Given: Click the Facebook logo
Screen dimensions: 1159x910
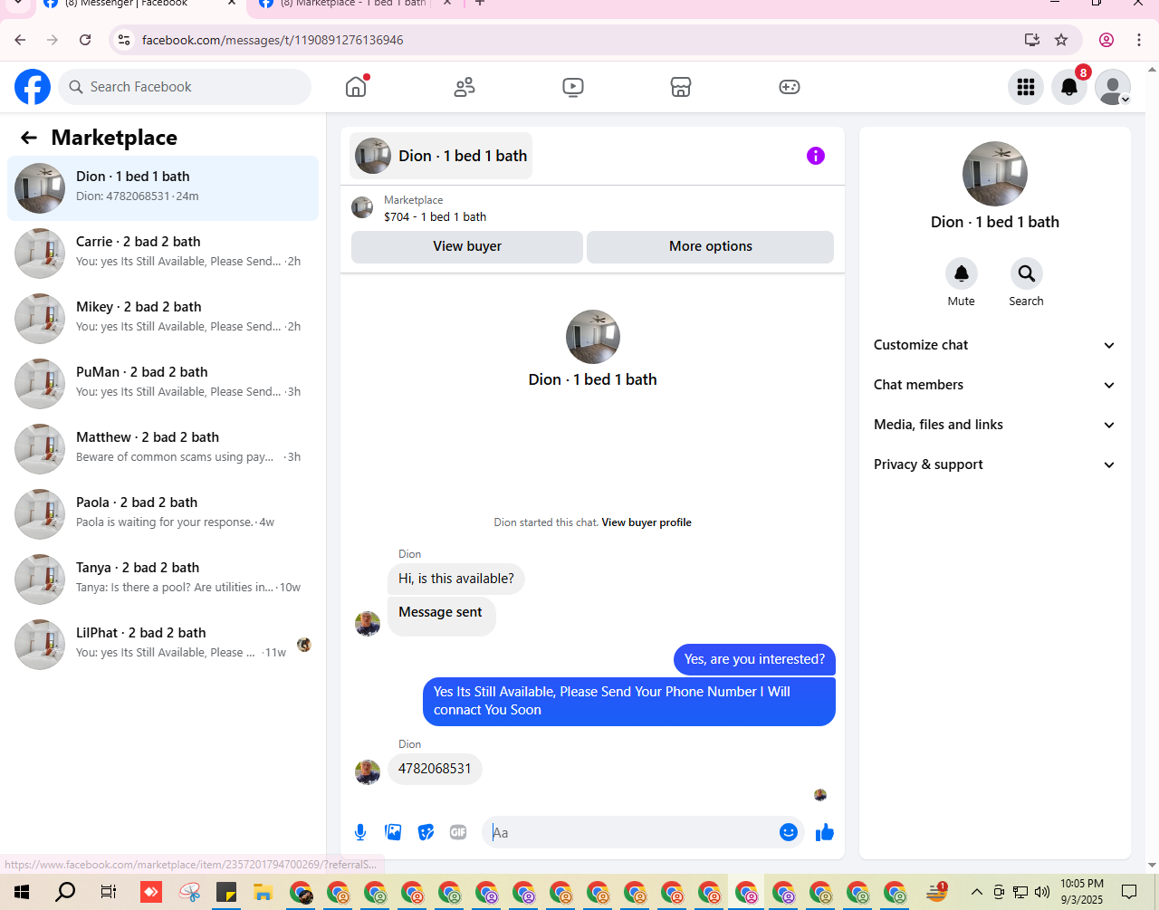Looking at the screenshot, I should (33, 87).
